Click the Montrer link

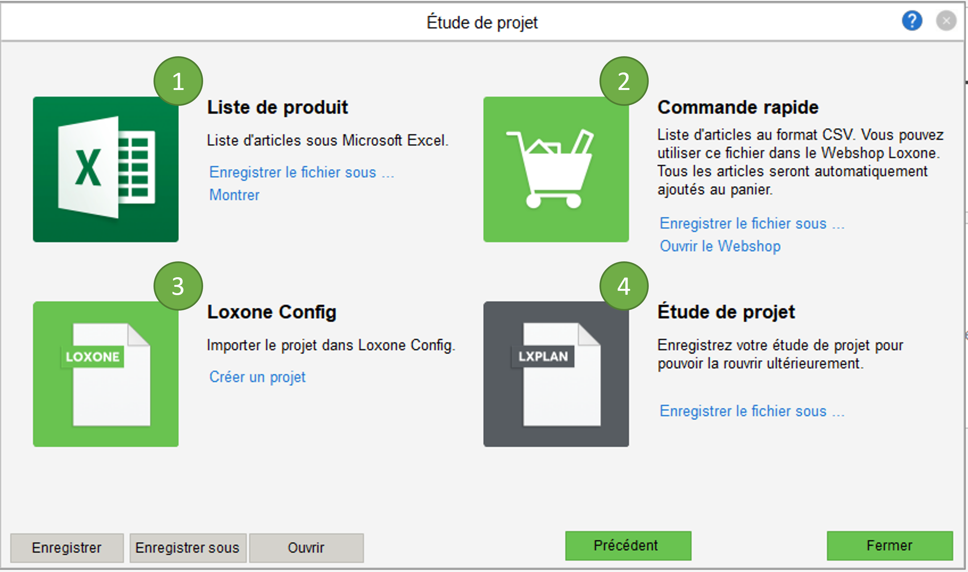coord(234,195)
